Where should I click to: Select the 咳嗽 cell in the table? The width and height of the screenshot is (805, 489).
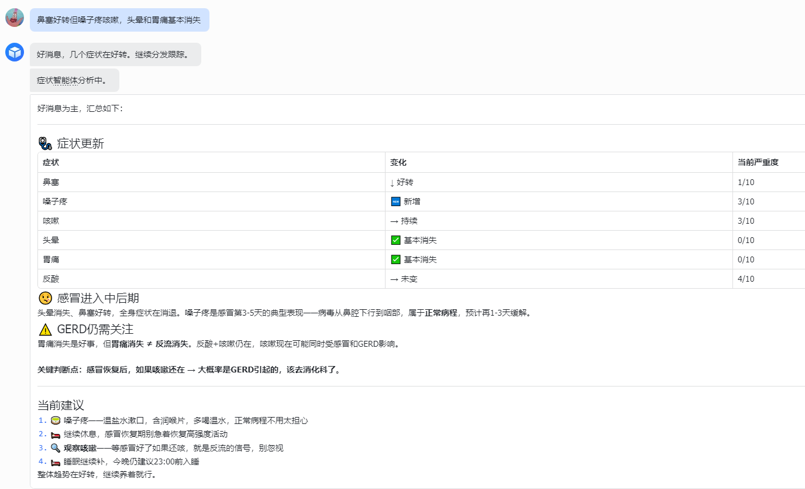211,221
